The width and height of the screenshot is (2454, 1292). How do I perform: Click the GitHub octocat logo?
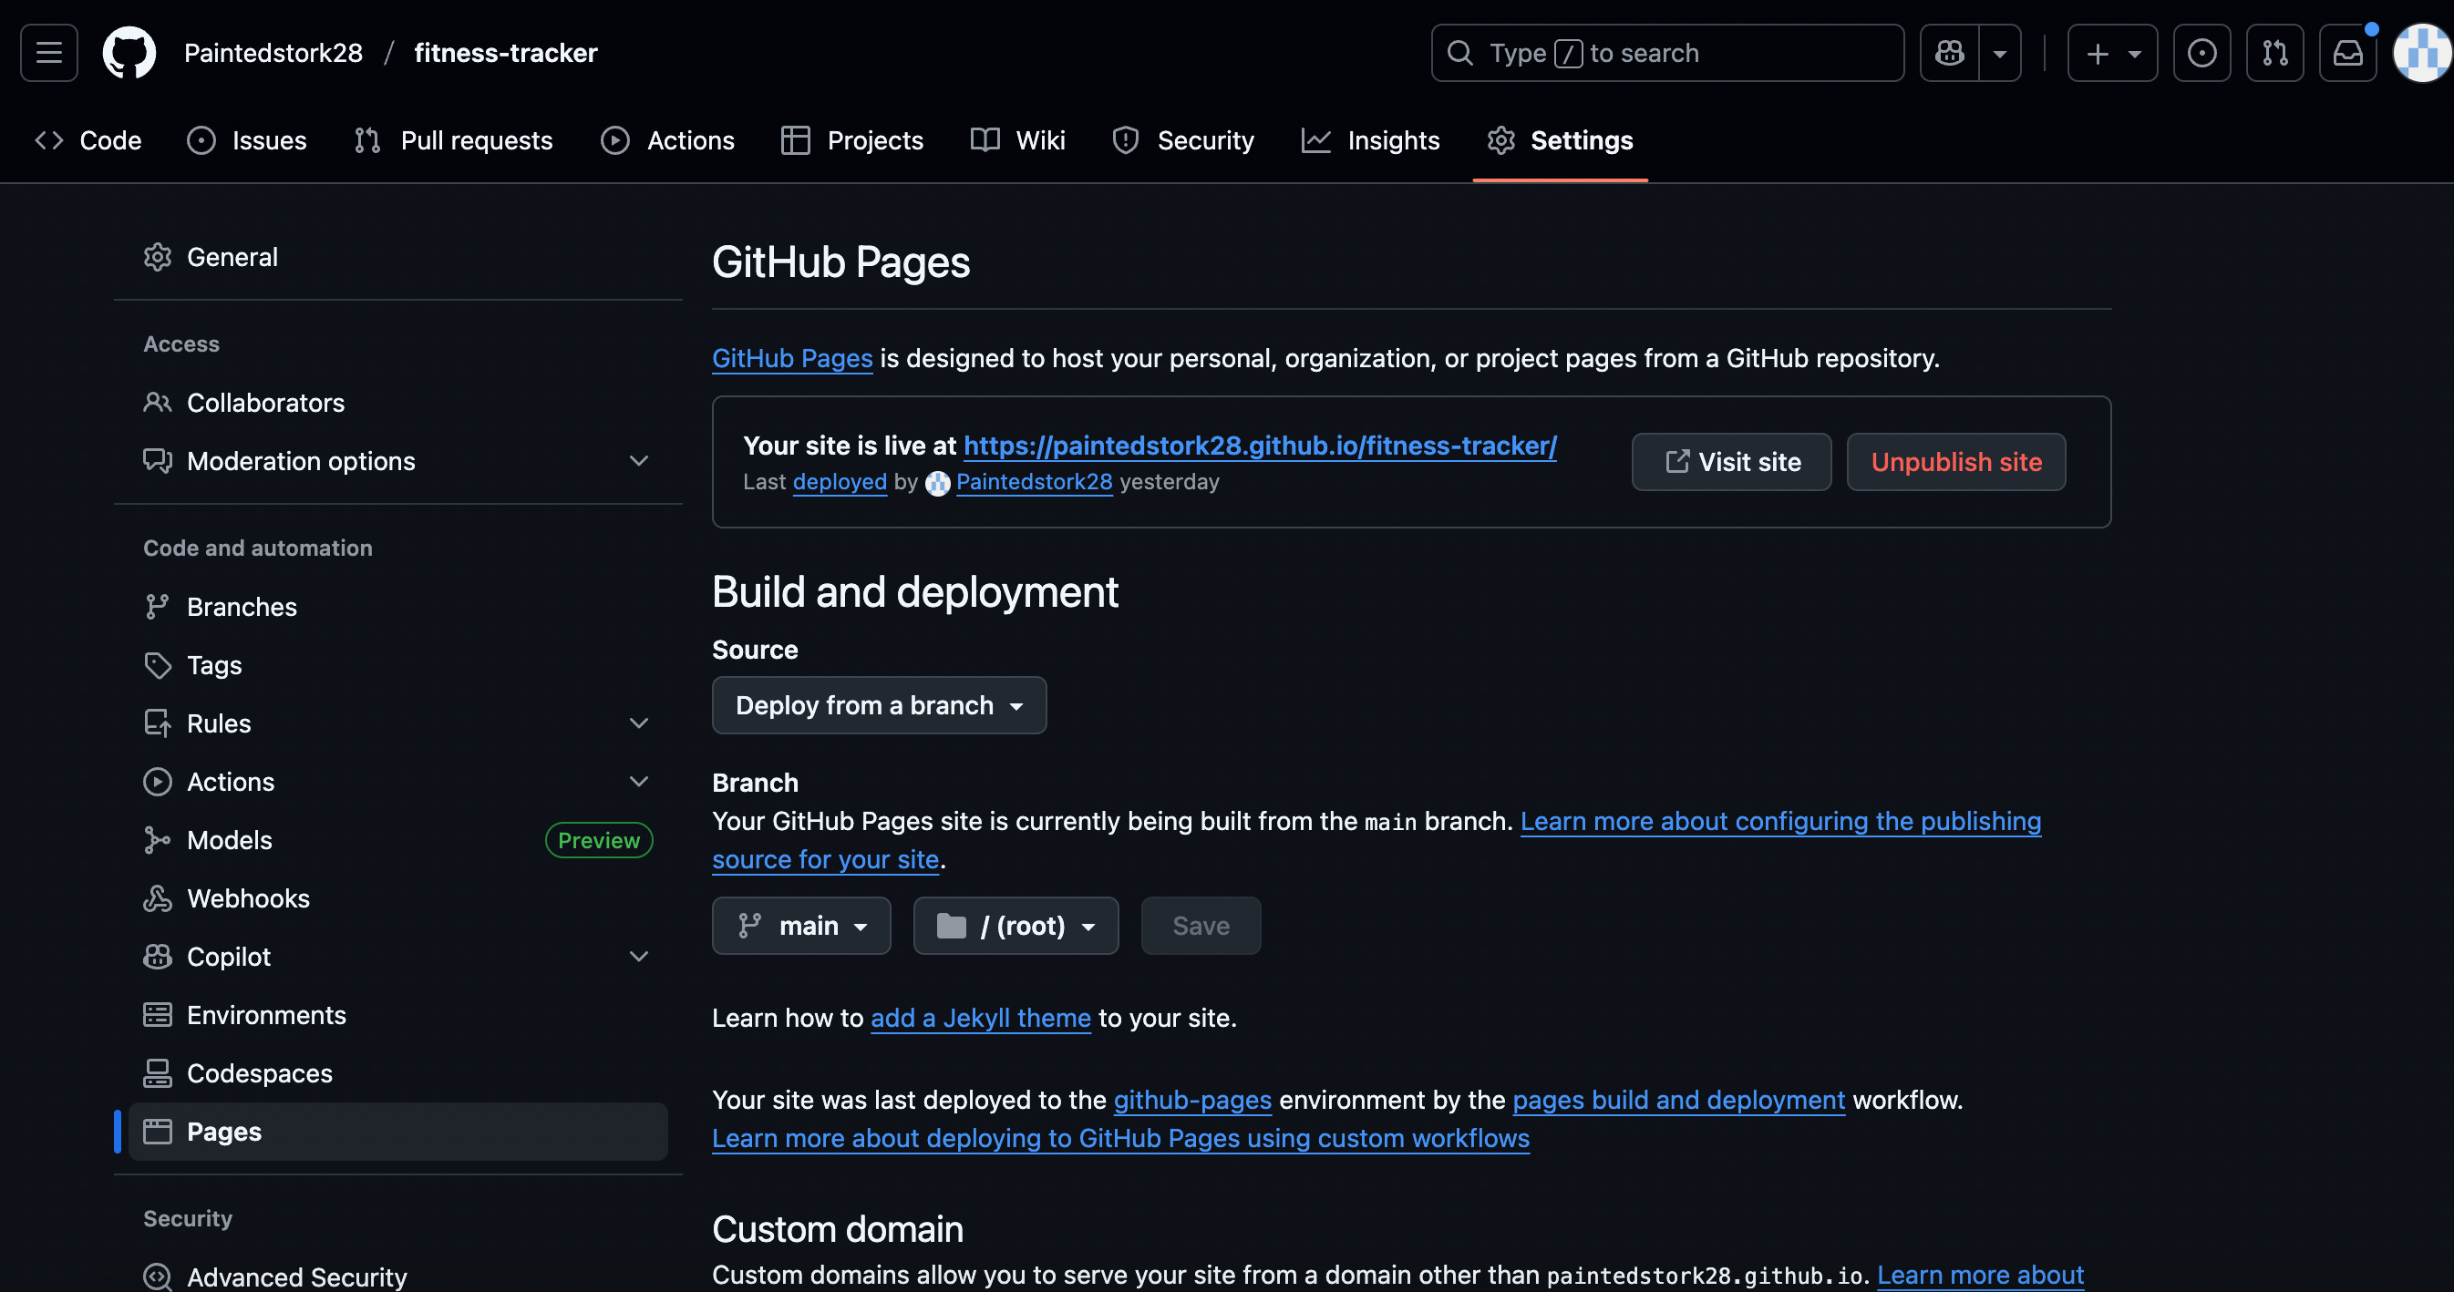(x=129, y=54)
